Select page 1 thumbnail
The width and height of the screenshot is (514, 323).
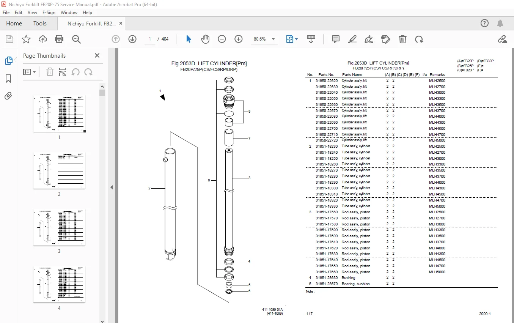click(59, 114)
